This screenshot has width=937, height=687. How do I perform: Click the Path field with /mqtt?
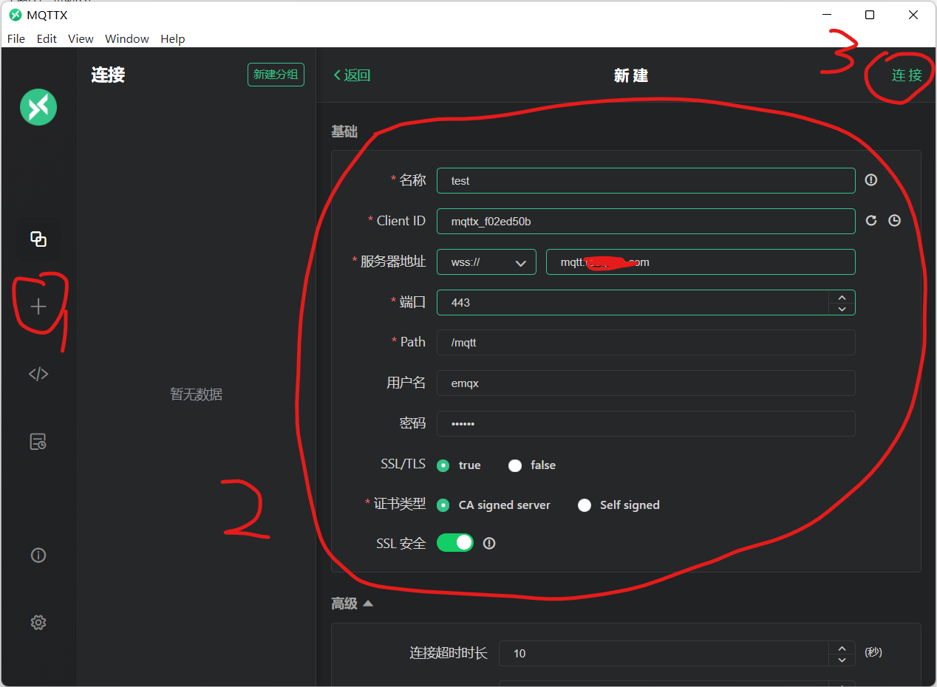[646, 343]
